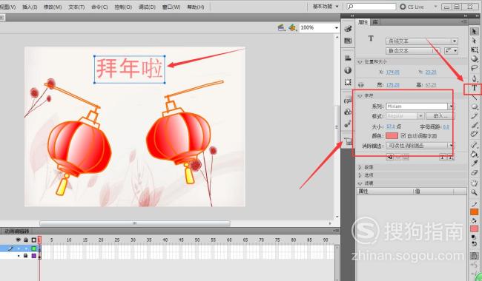Select the Hand tool
Screen dimensions: 482x281
pyautogui.click(x=474, y=183)
